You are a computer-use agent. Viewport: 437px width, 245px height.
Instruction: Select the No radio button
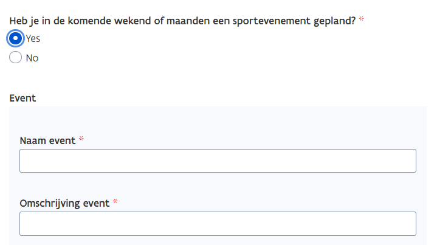point(16,58)
